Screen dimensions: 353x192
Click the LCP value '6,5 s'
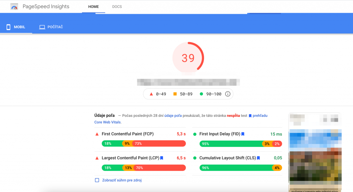coord(181,158)
